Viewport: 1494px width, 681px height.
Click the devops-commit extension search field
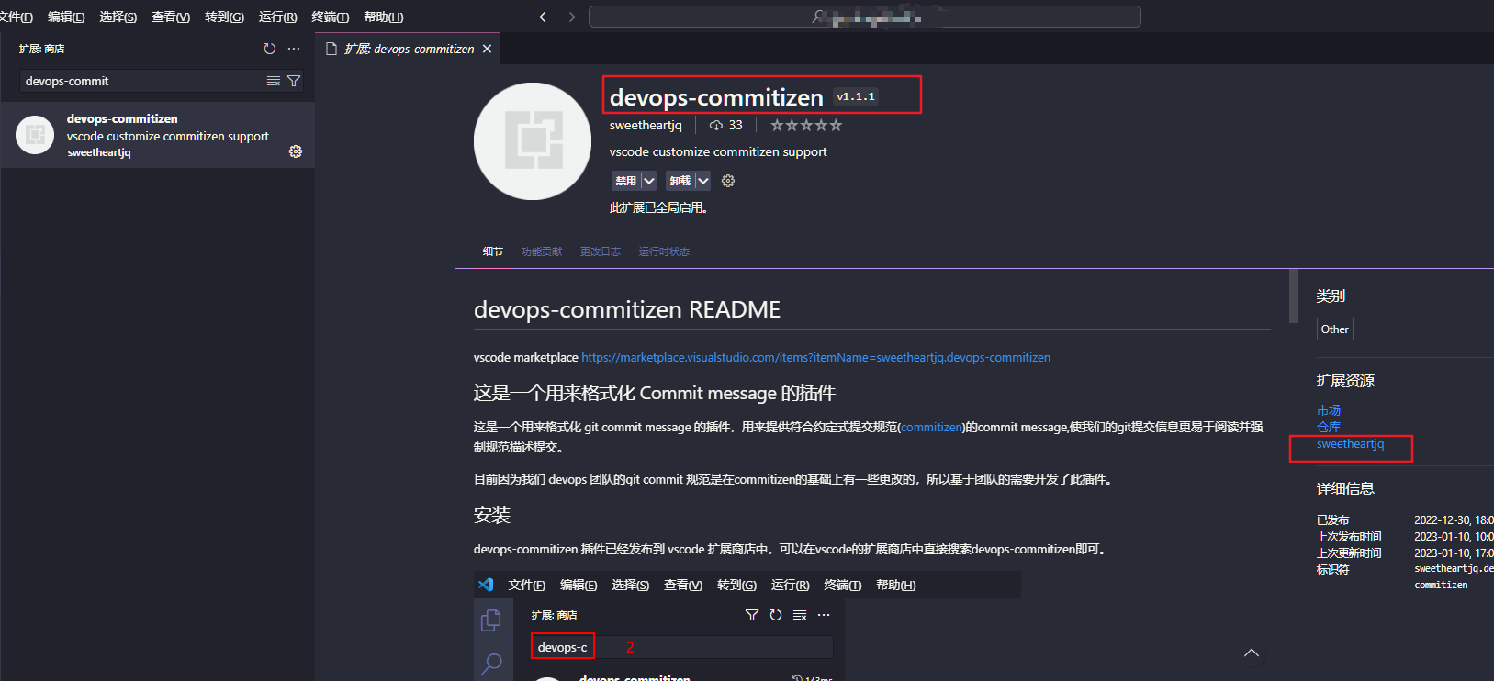pos(138,81)
